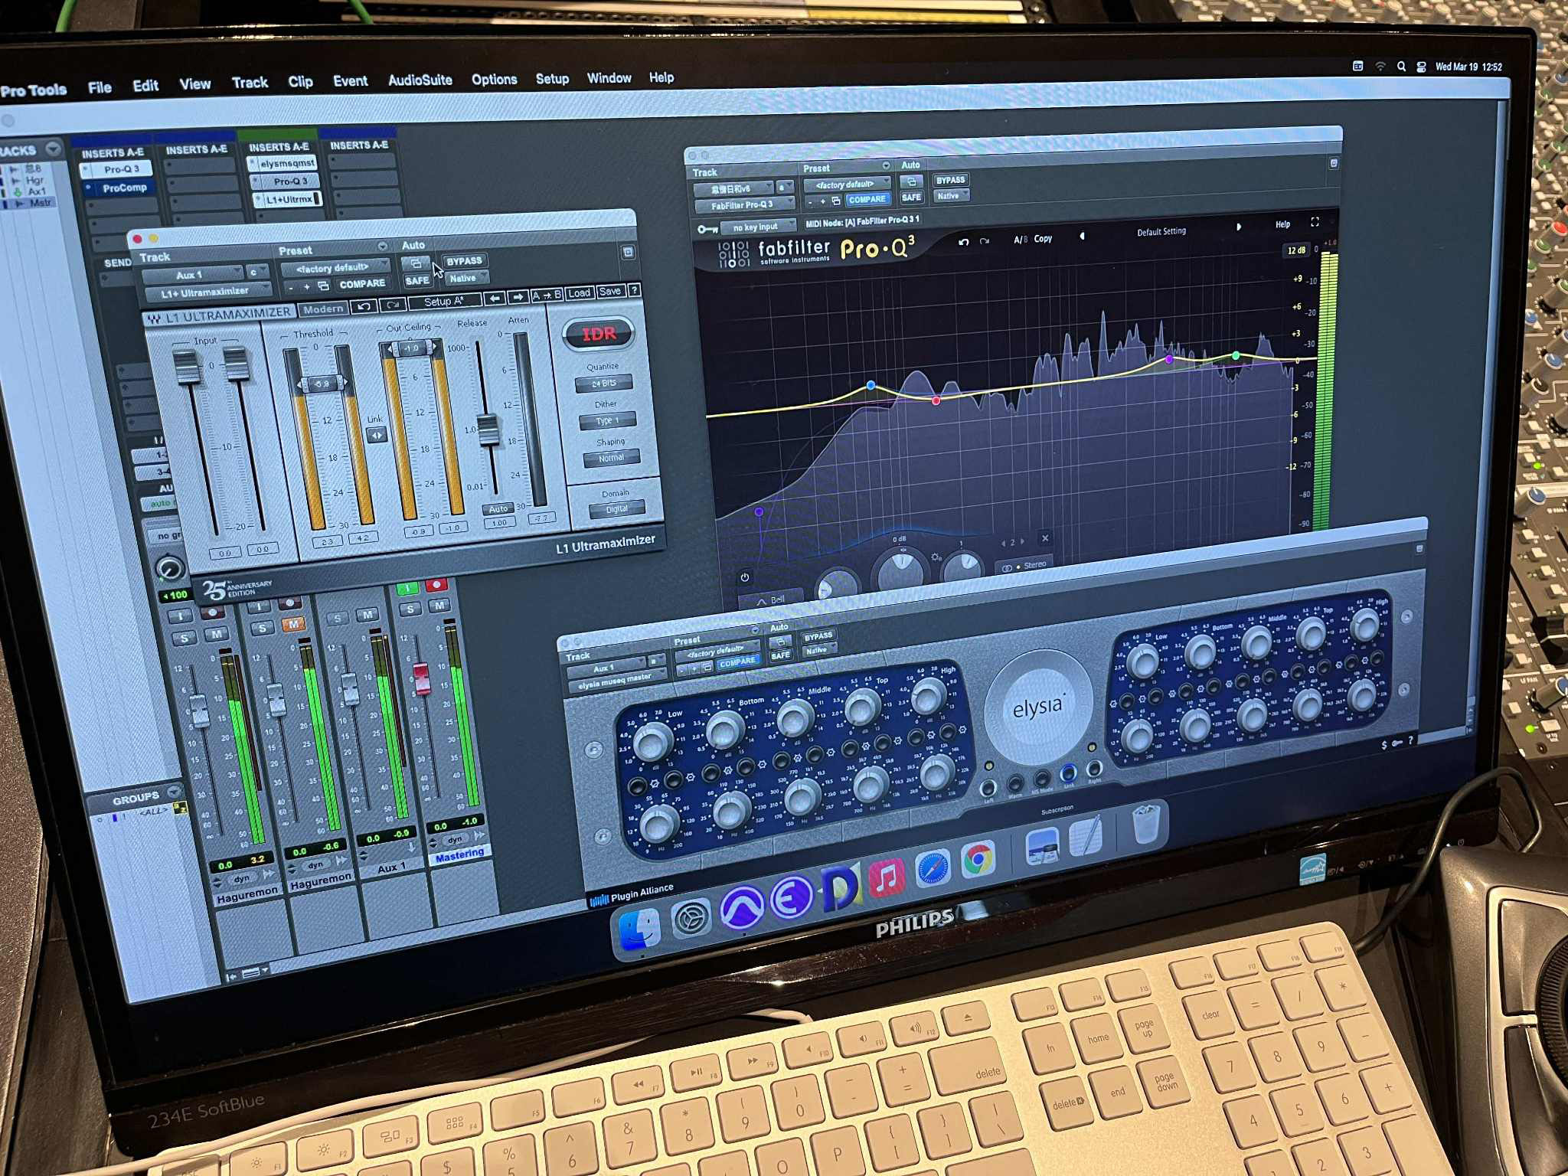Click the Pro-Q 3 inserted slot on first track
The width and height of the screenshot is (1568, 1176).
[117, 169]
